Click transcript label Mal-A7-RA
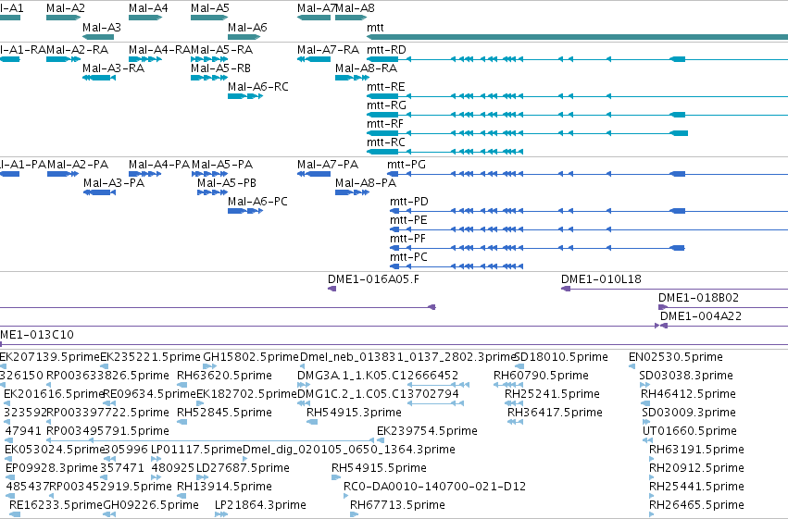This screenshot has width=788, height=519. (x=328, y=50)
